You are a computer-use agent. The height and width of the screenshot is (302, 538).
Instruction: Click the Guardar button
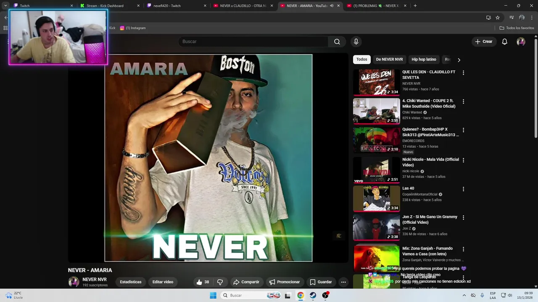(x=321, y=282)
